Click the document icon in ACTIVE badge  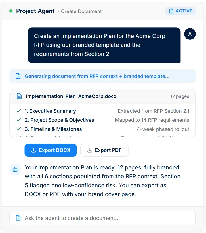click(171, 11)
